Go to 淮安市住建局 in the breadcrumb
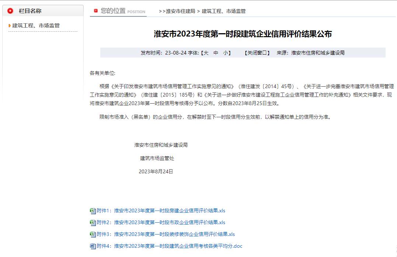The height and width of the screenshot is (257, 397). [181, 11]
